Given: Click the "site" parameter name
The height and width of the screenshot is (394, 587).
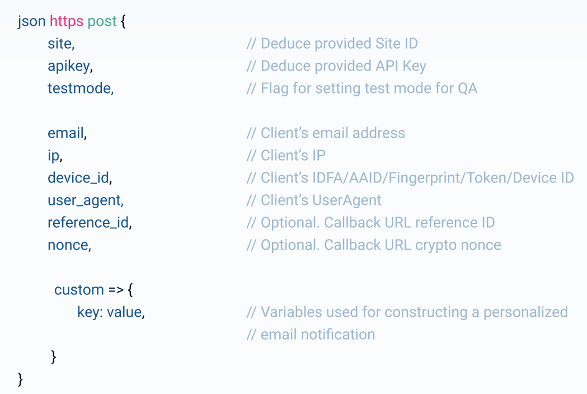Looking at the screenshot, I should coord(60,44).
